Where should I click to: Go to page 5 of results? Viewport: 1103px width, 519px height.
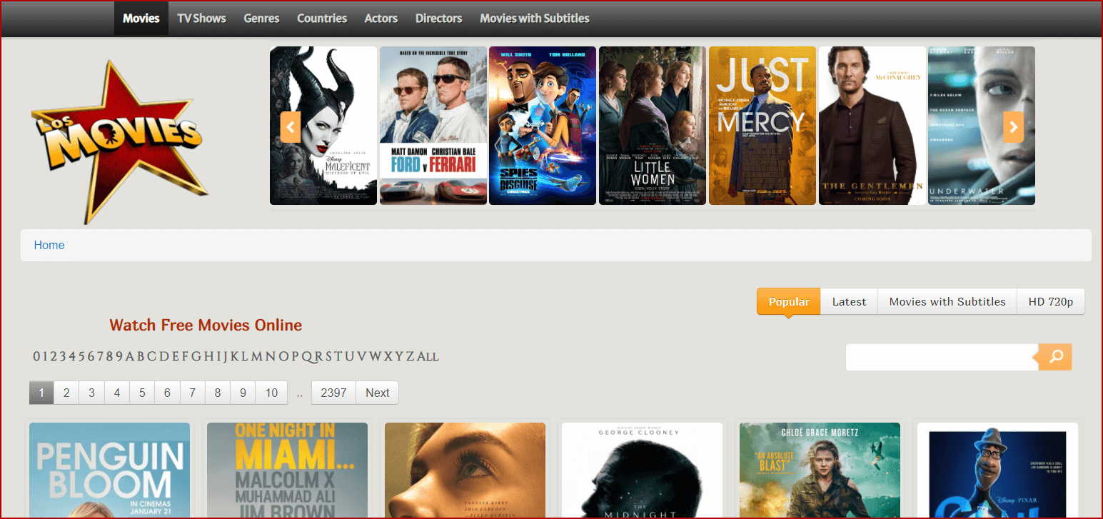[x=142, y=393]
